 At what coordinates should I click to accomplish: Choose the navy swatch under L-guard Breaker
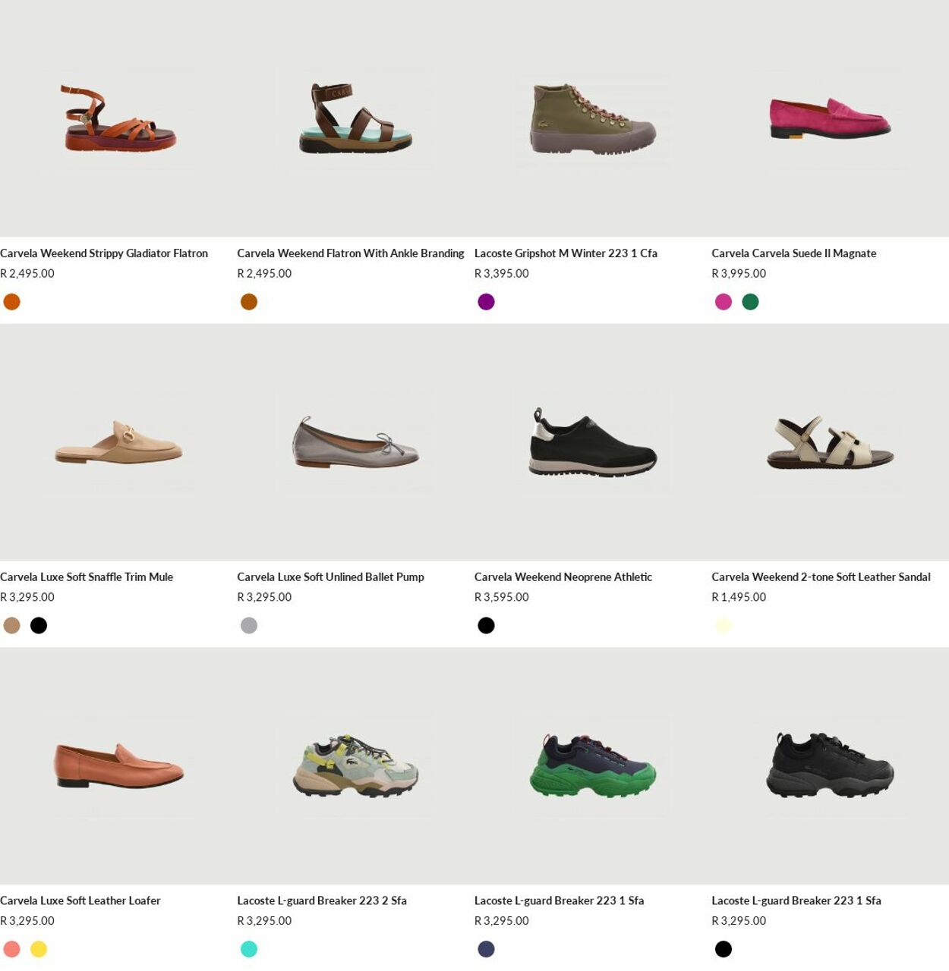point(486,949)
